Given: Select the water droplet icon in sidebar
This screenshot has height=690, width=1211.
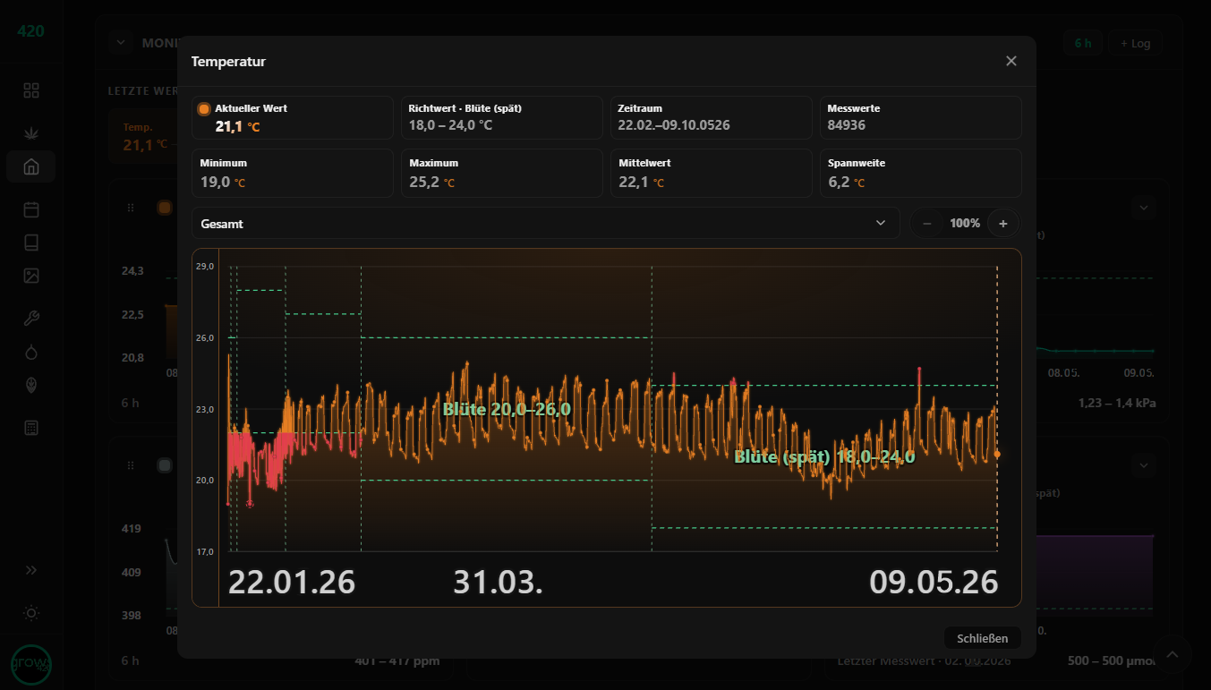Looking at the screenshot, I should coord(31,352).
